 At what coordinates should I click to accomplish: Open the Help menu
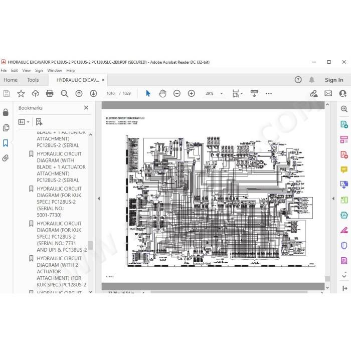click(x=70, y=70)
